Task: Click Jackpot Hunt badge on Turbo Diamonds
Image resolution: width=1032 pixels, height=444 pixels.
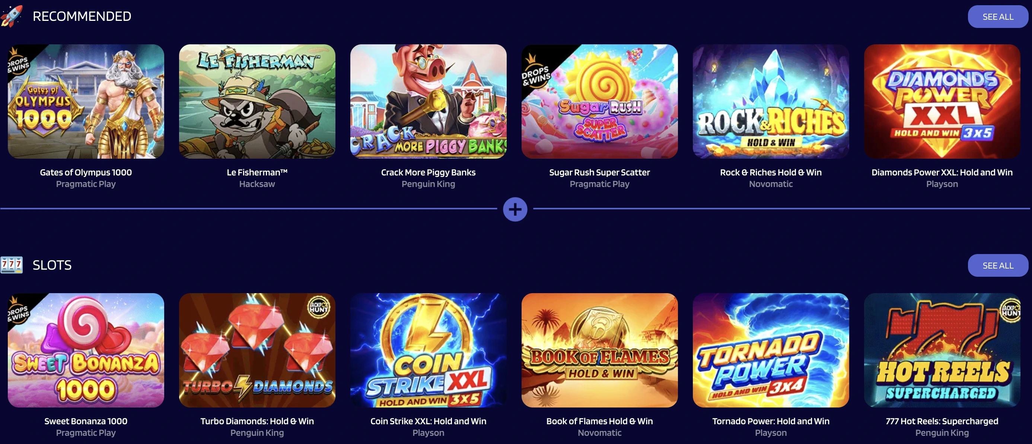Action: point(318,307)
